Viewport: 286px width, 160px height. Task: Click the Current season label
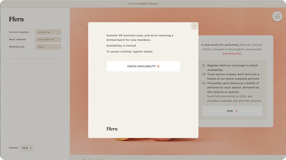[x=19, y=32]
